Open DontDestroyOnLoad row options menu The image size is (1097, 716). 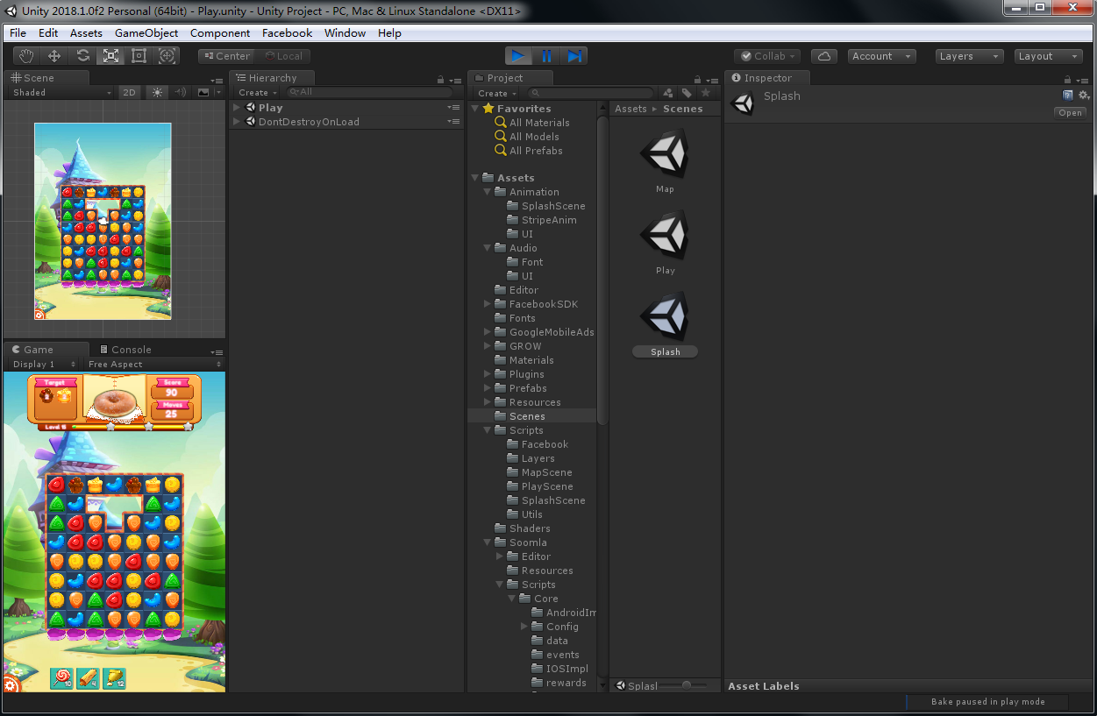(453, 122)
